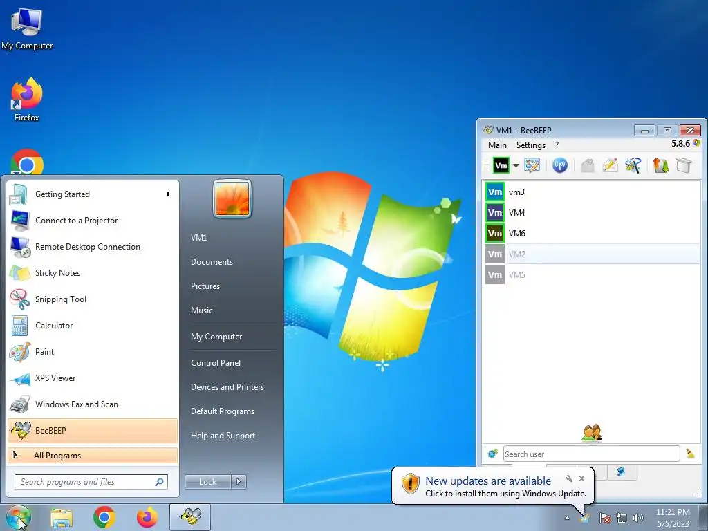708x531 pixels.
Task: Open Default Programs
Action: tap(222, 411)
